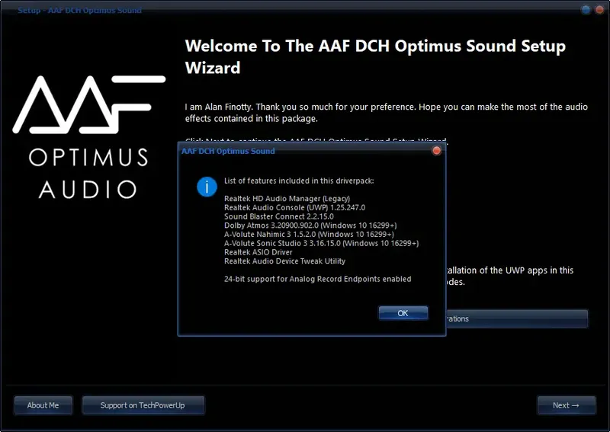Select the Realtek Audio Device Tweak Utility line
This screenshot has width=610, height=432.
284,261
